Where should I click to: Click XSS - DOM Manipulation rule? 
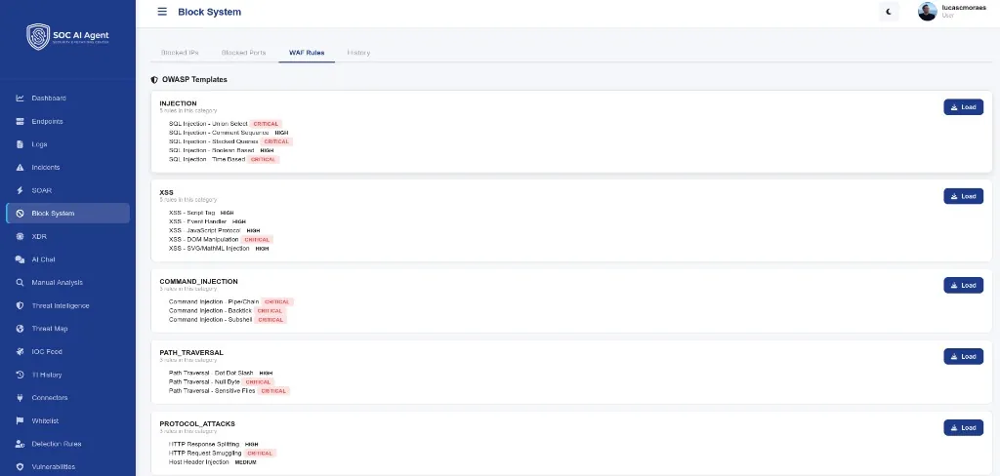(x=203, y=240)
